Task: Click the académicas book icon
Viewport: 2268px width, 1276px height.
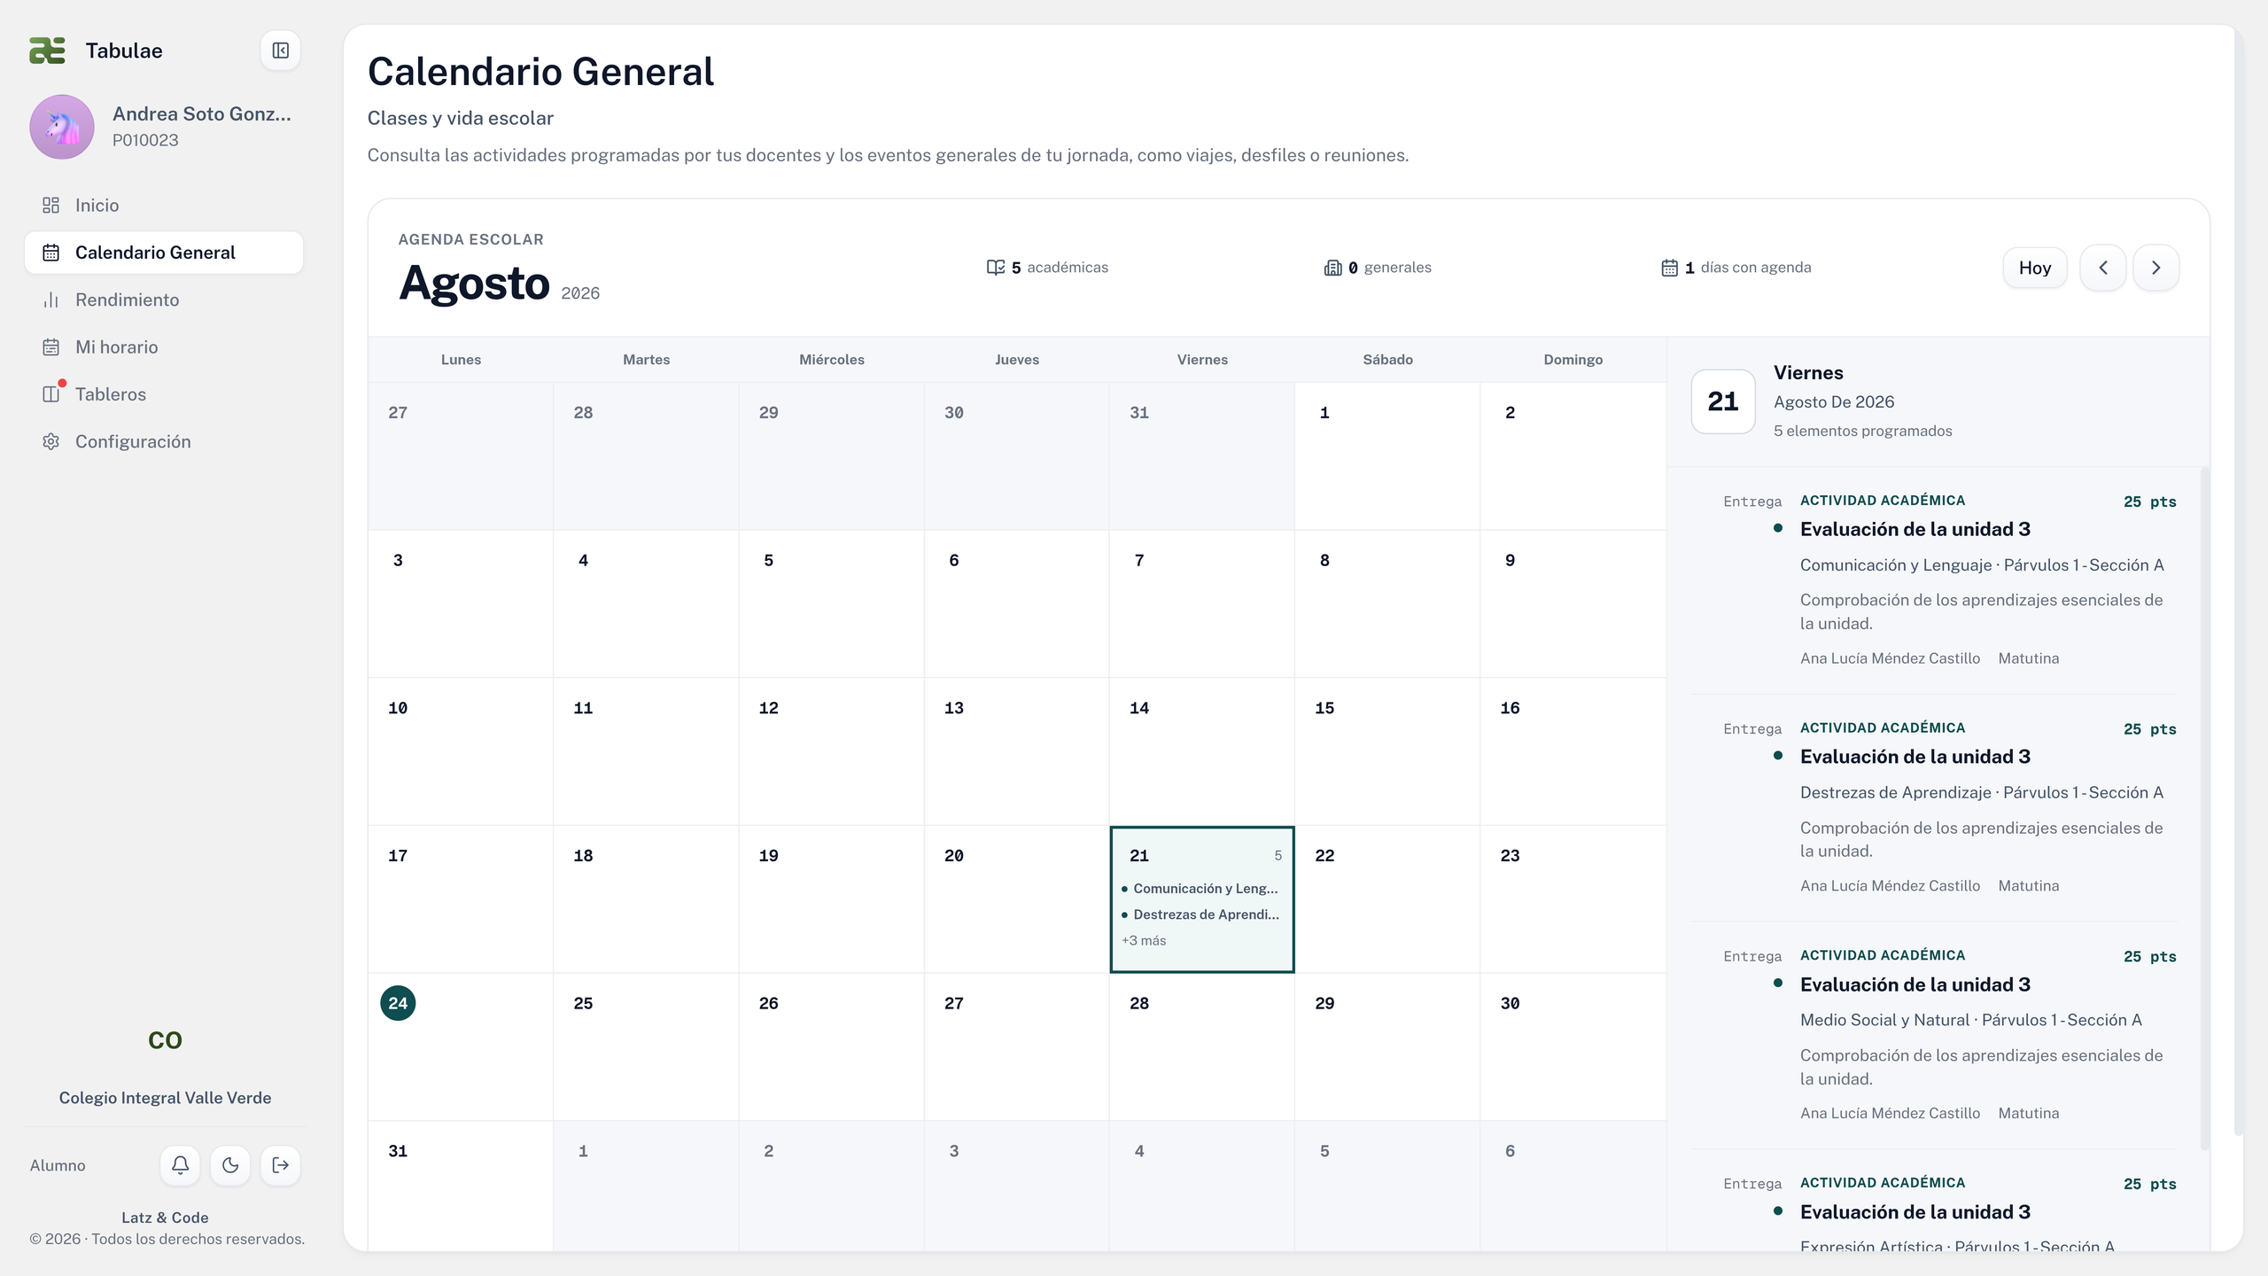Action: (x=996, y=268)
